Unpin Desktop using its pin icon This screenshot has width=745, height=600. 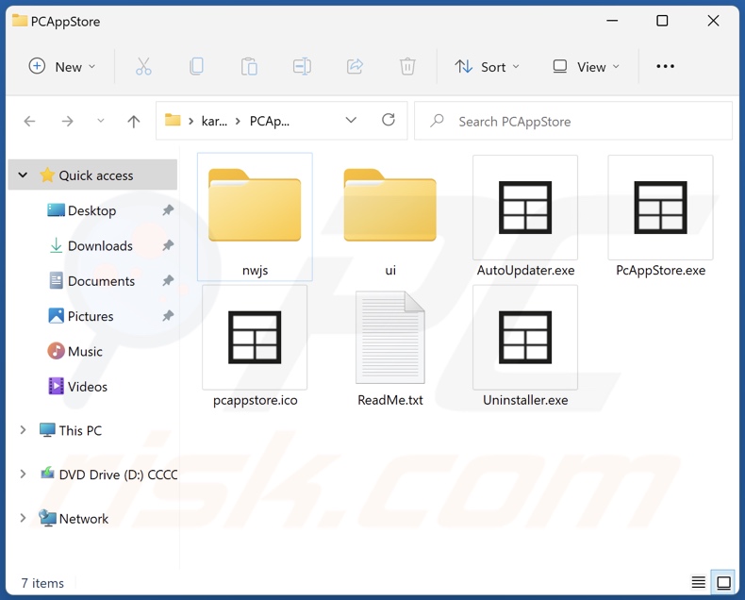tap(168, 210)
